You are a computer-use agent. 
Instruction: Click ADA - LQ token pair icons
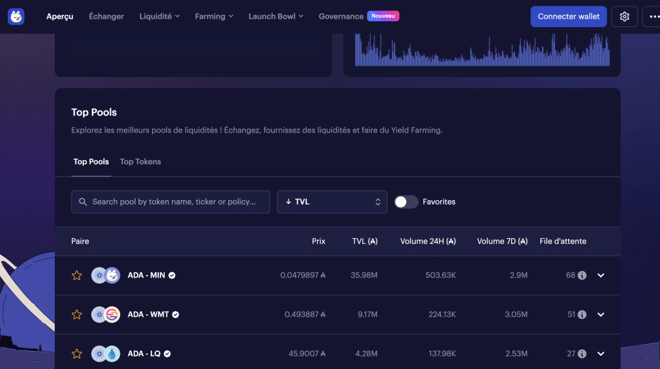point(106,354)
